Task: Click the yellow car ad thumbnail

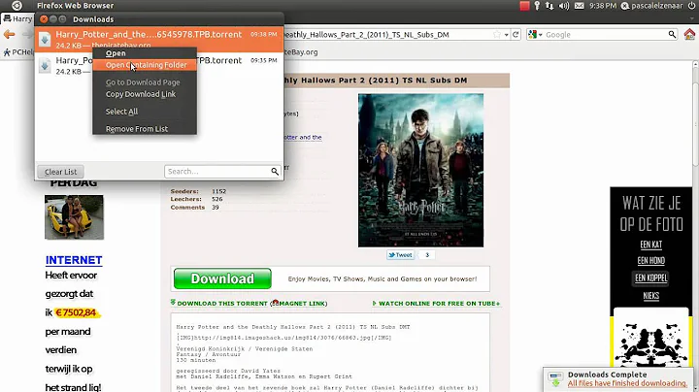Action: pos(74,217)
